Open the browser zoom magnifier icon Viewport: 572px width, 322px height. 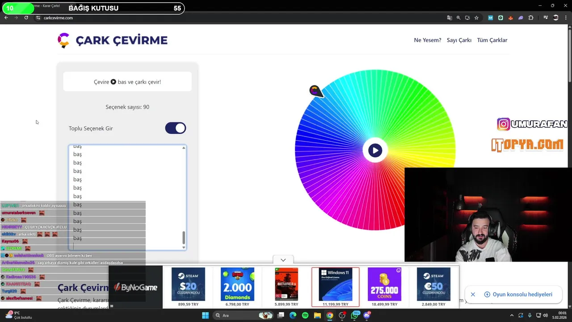pyautogui.click(x=458, y=18)
